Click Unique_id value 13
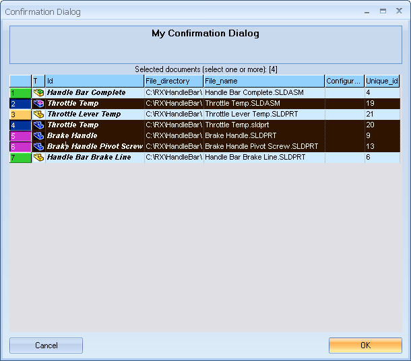The width and height of the screenshot is (411, 361). [x=370, y=146]
